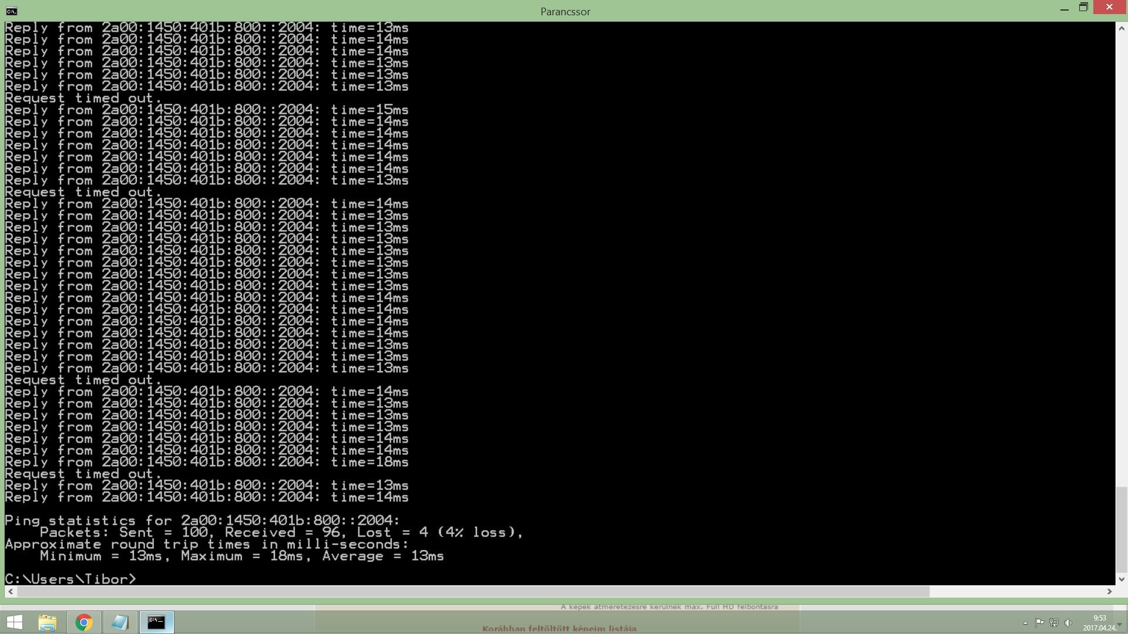This screenshot has width=1128, height=634.
Task: Click the horizontal scrollbar left arrow
Action: pyautogui.click(x=11, y=592)
